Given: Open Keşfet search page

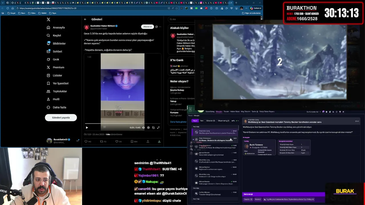Looking at the screenshot, I should coord(54,36).
